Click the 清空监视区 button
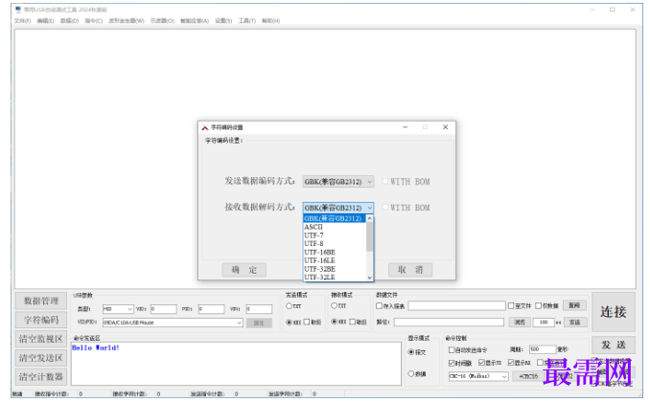Viewport: 650px width, 402px height. (x=41, y=339)
